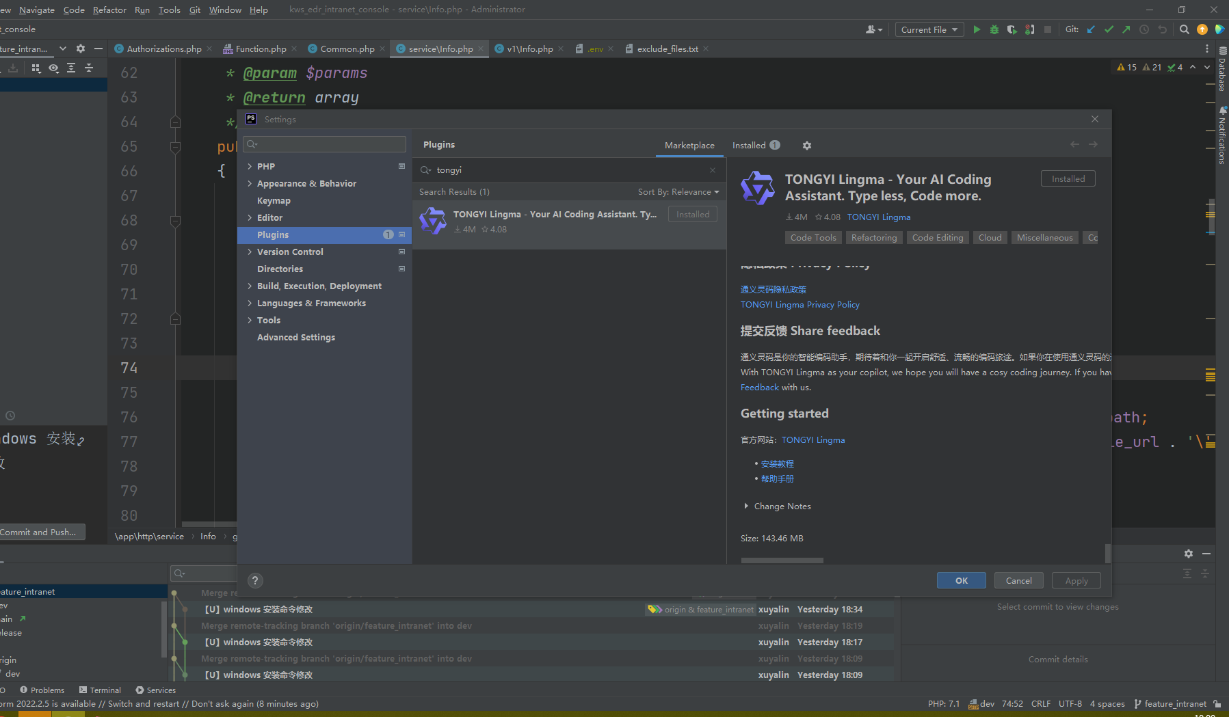Open the Git menu in the menu bar
This screenshot has height=717, width=1229.
pyautogui.click(x=195, y=10)
